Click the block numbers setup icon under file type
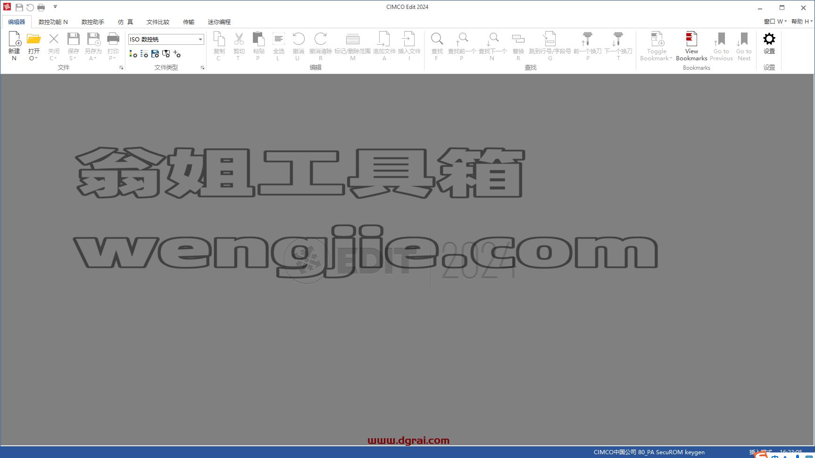 pyautogui.click(x=144, y=54)
